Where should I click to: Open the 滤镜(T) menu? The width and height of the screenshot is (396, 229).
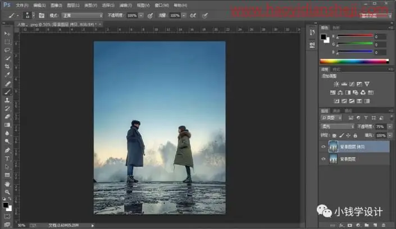coord(125,5)
